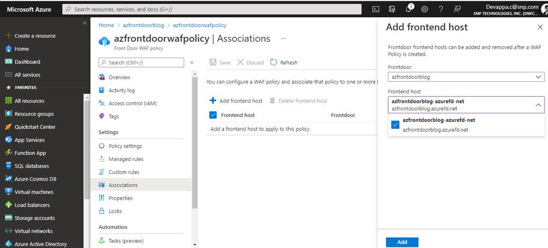Open Virtual machines icon
Screen dimensions: 548x248
click(x=9, y=192)
